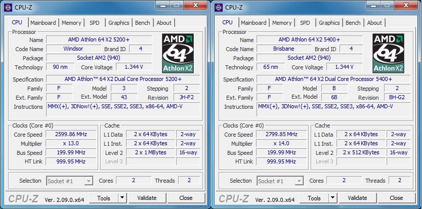Click CPU-Z app icon in left window title bar
This screenshot has height=209, width=422.
[8, 8]
